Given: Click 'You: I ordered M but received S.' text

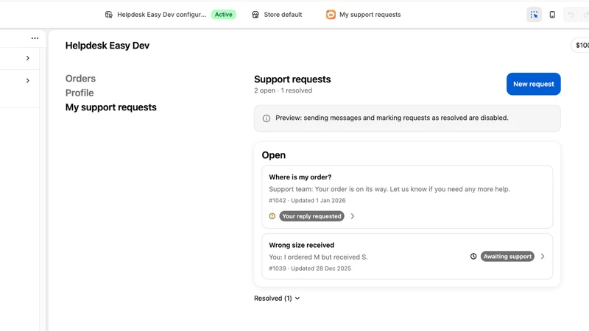Looking at the screenshot, I should point(318,257).
